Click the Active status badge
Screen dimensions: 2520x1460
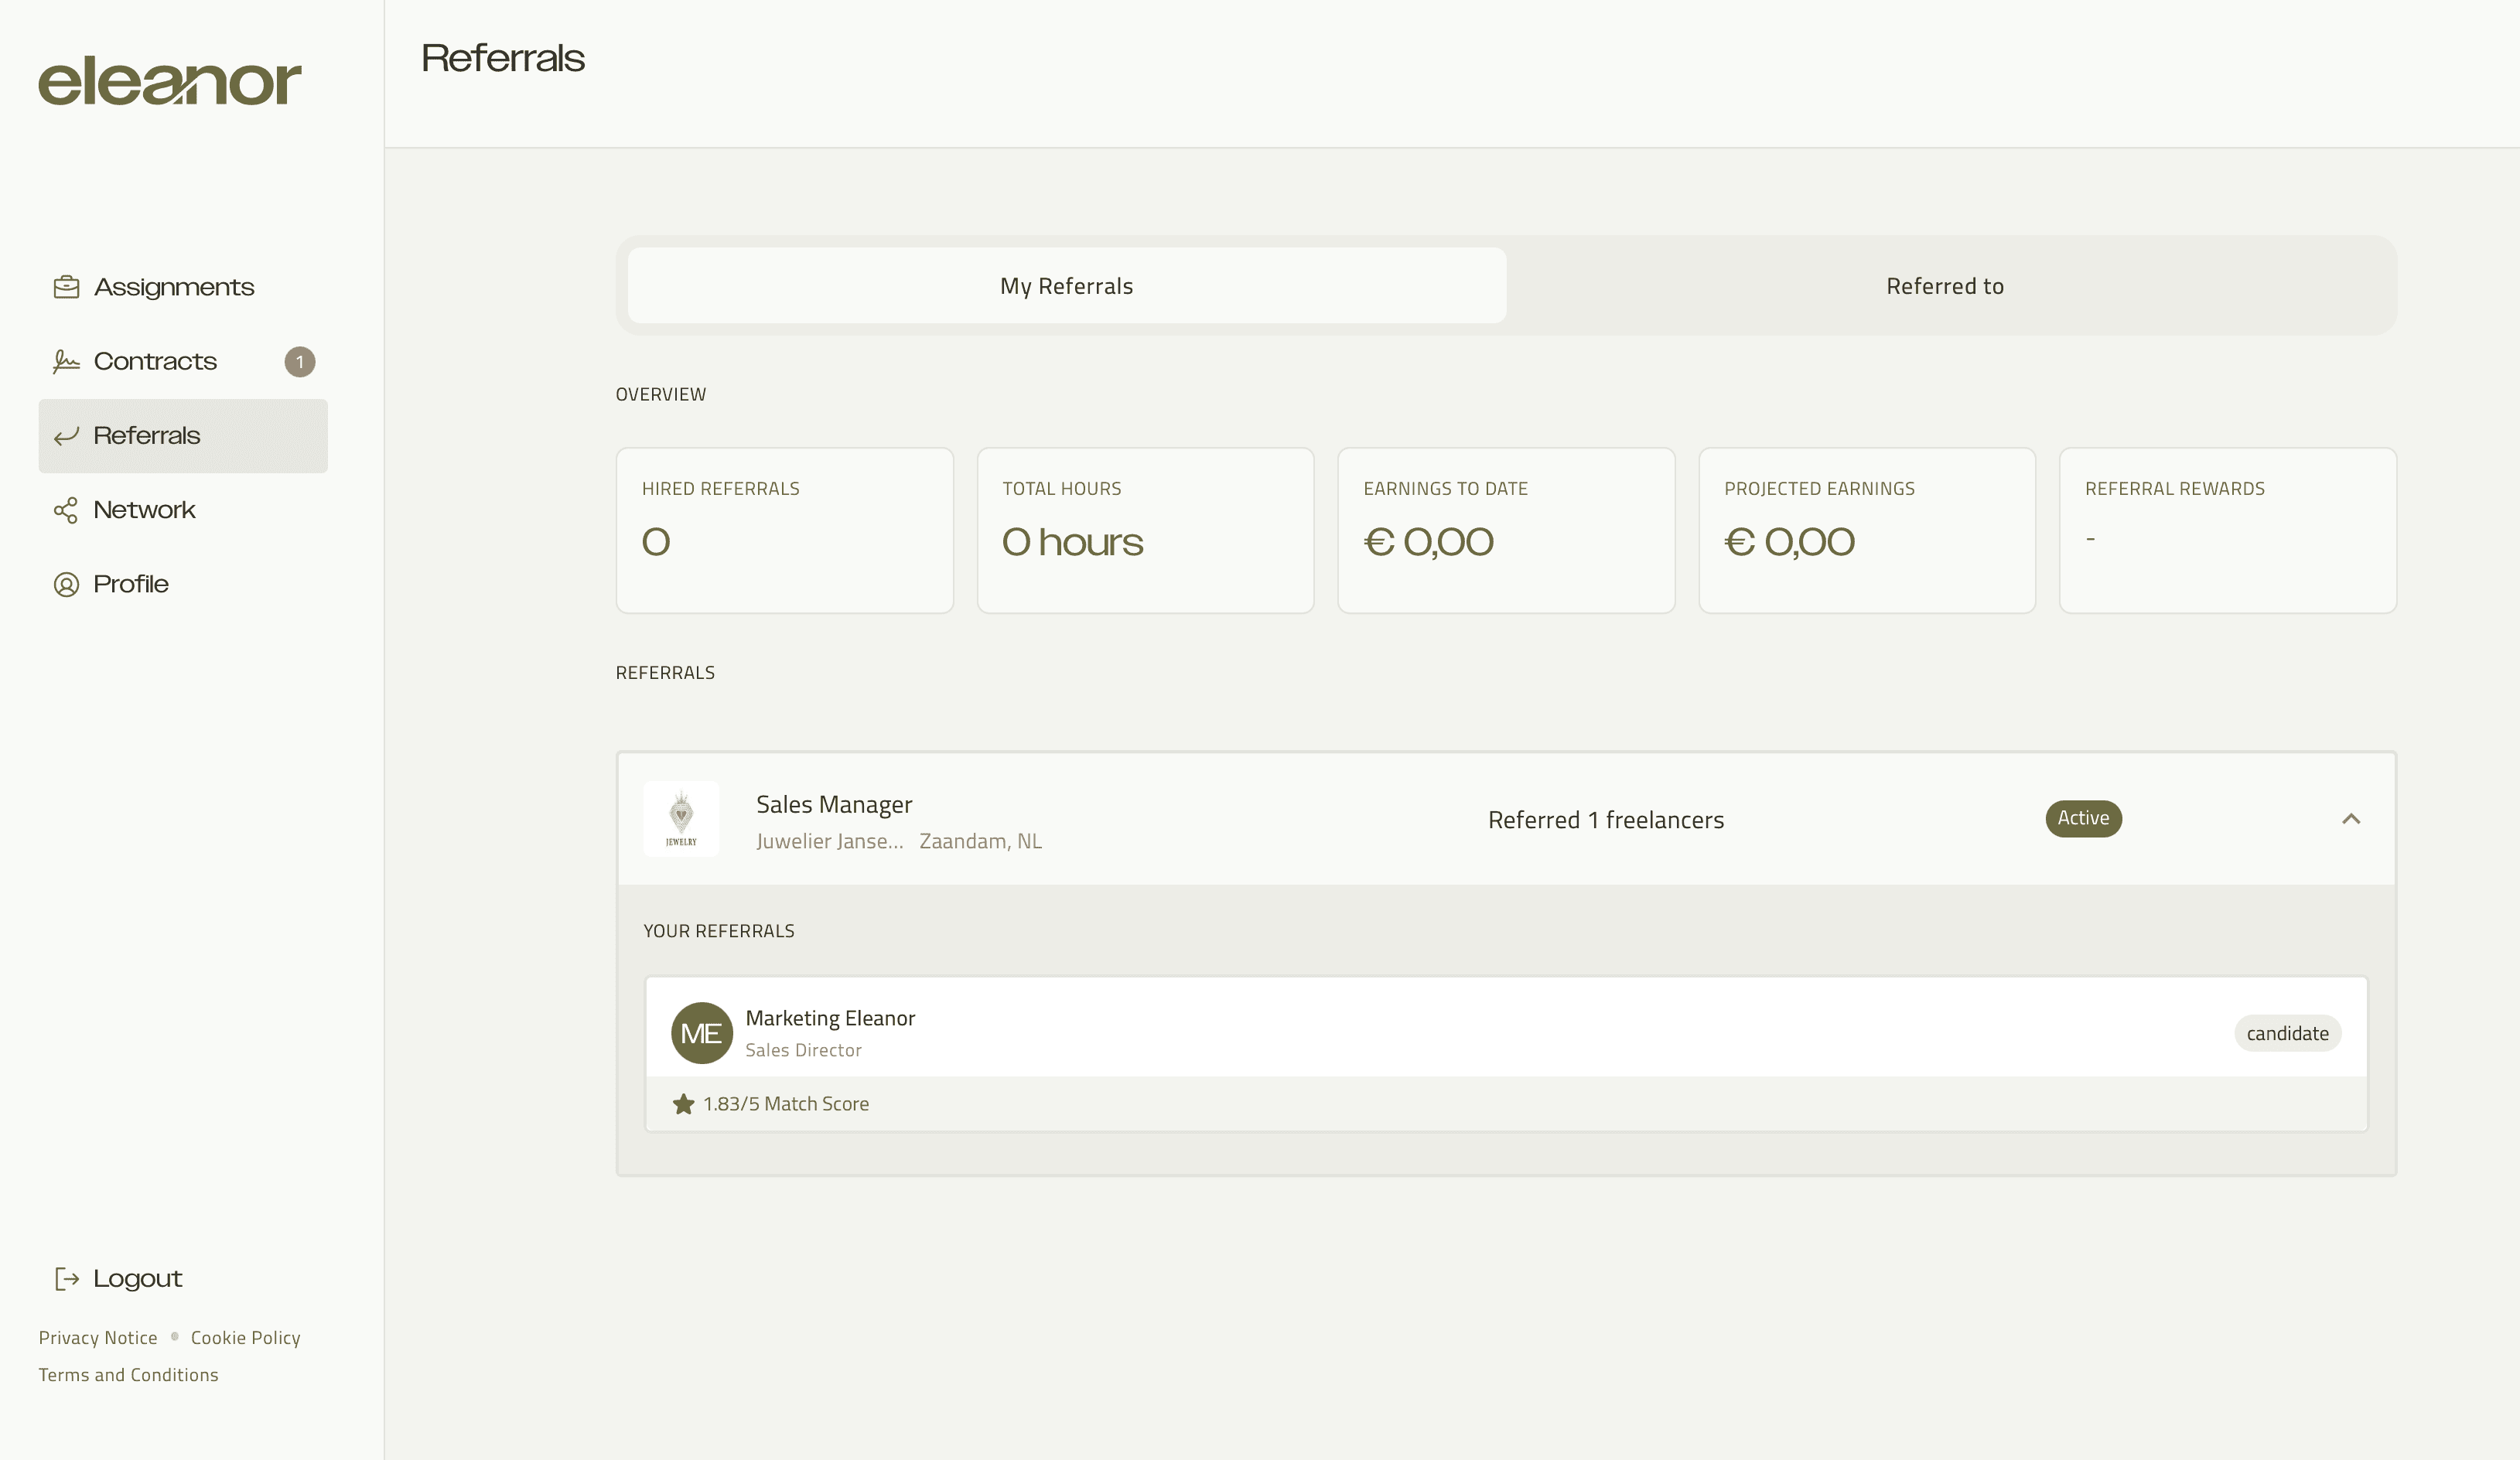coord(2083,818)
